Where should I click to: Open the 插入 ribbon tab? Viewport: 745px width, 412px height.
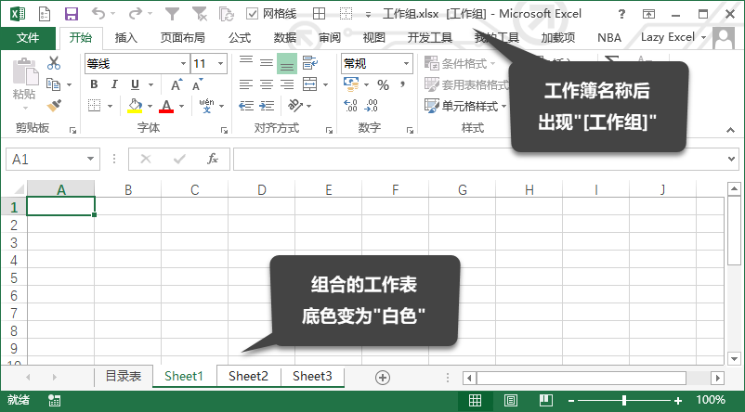[126, 38]
